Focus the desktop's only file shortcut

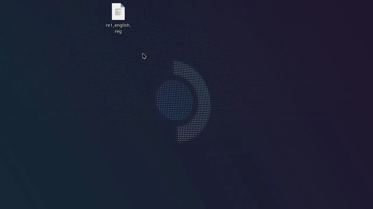coord(118,12)
